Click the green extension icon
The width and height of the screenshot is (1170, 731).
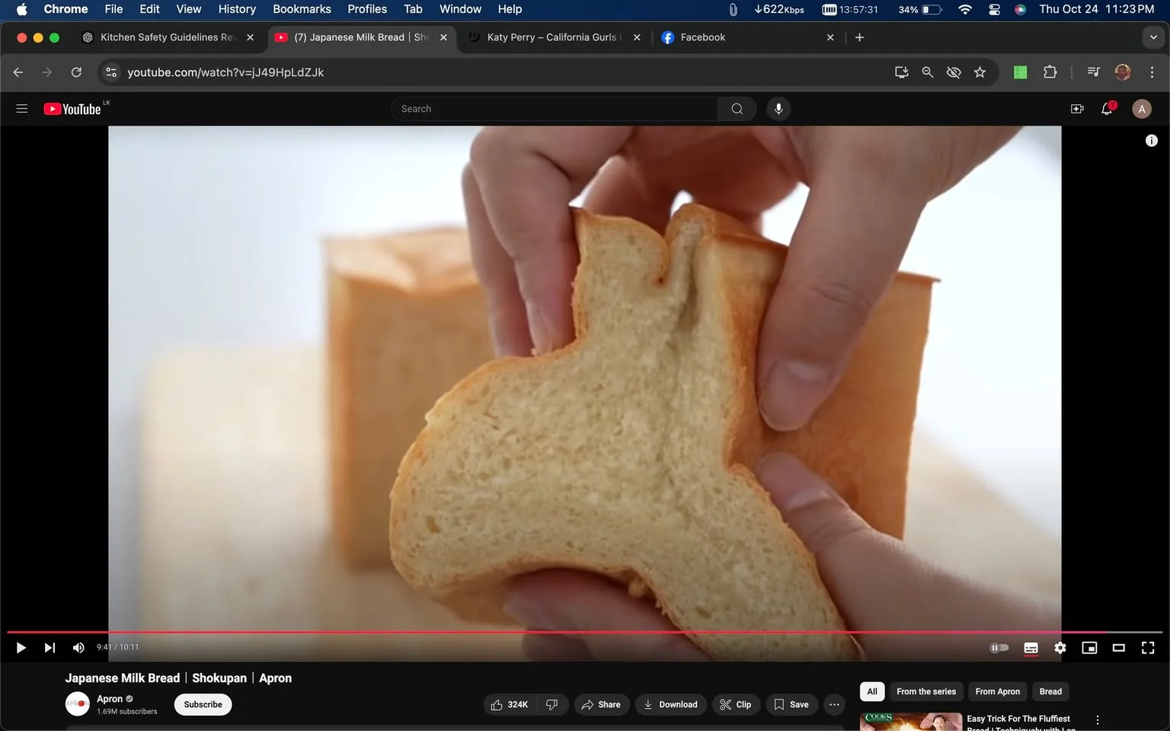pyautogui.click(x=1020, y=72)
